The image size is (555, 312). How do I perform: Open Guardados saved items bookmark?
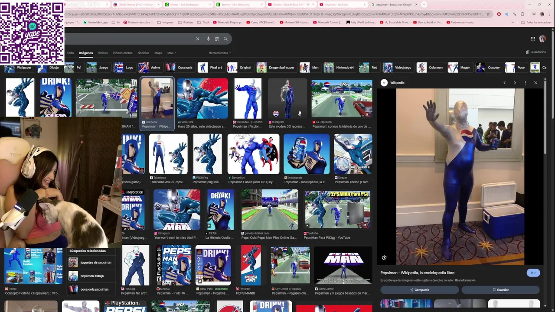[x=535, y=52]
